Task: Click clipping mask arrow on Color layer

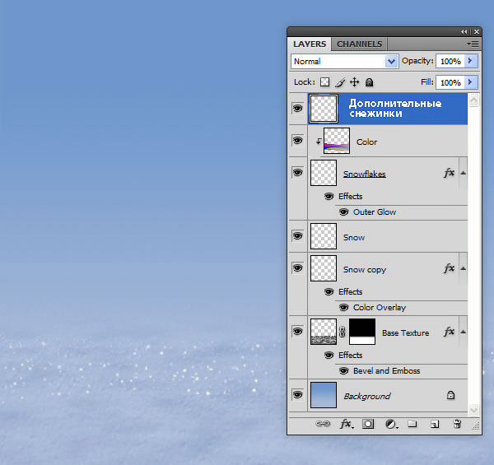Action: click(319, 141)
